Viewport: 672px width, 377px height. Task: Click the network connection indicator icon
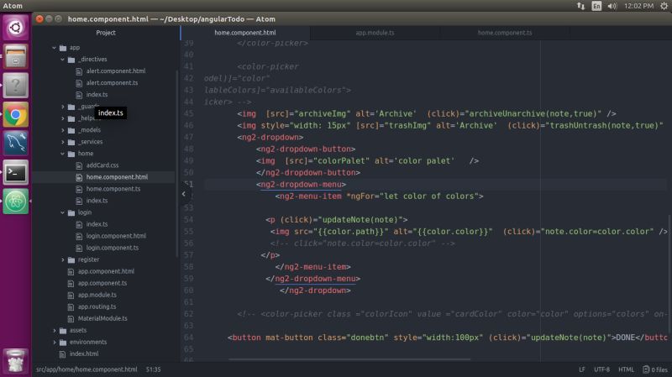pyautogui.click(x=580, y=6)
